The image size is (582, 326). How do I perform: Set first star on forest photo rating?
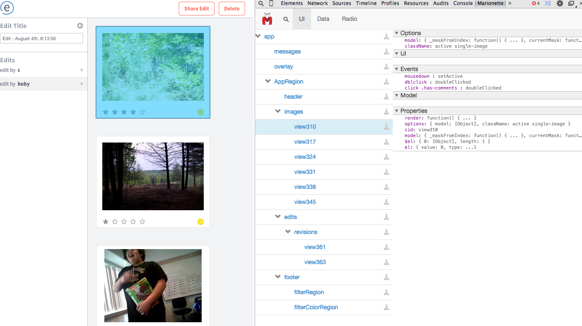tap(106, 222)
